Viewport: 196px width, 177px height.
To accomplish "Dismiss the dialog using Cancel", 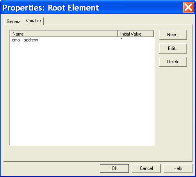I will click(x=146, y=168).
